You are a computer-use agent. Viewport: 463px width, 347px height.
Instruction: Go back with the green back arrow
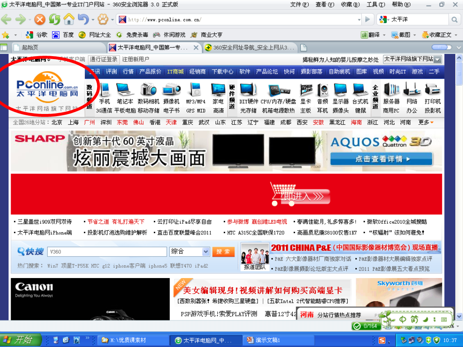[x=6, y=20]
